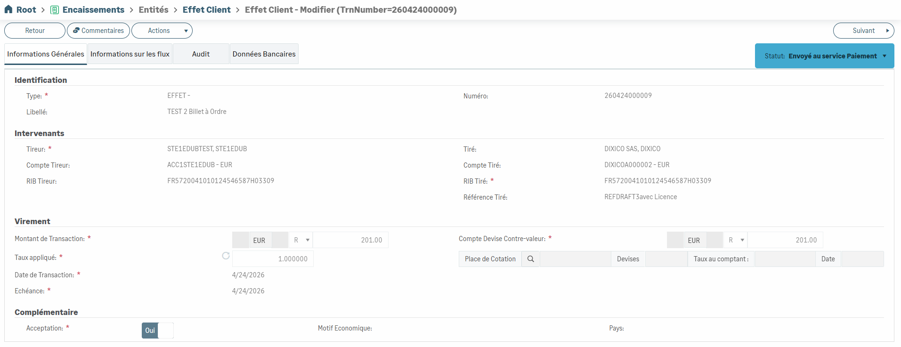Select the Données Bancaires tab
The width and height of the screenshot is (901, 347).
coord(264,54)
